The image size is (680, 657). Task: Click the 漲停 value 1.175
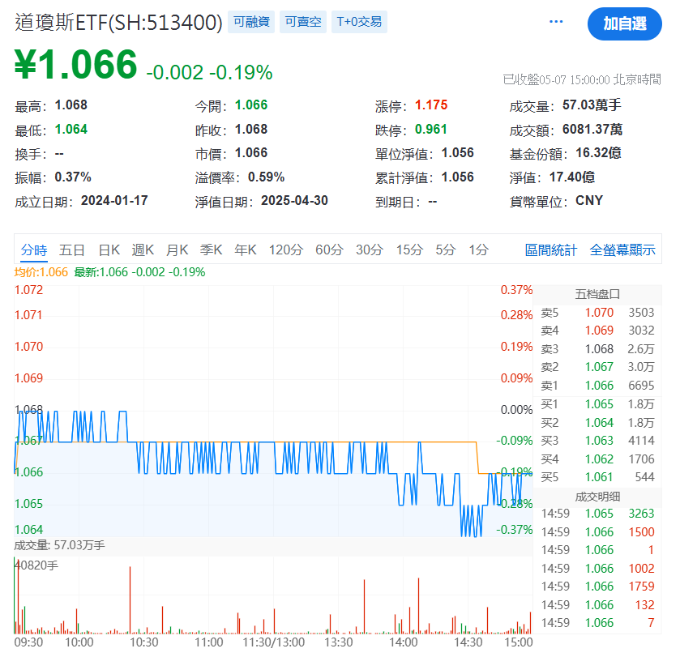pyautogui.click(x=431, y=105)
